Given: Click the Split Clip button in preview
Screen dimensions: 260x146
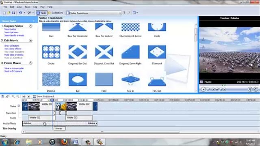Looking at the screenshot, I should pyautogui.click(x=250, y=89).
